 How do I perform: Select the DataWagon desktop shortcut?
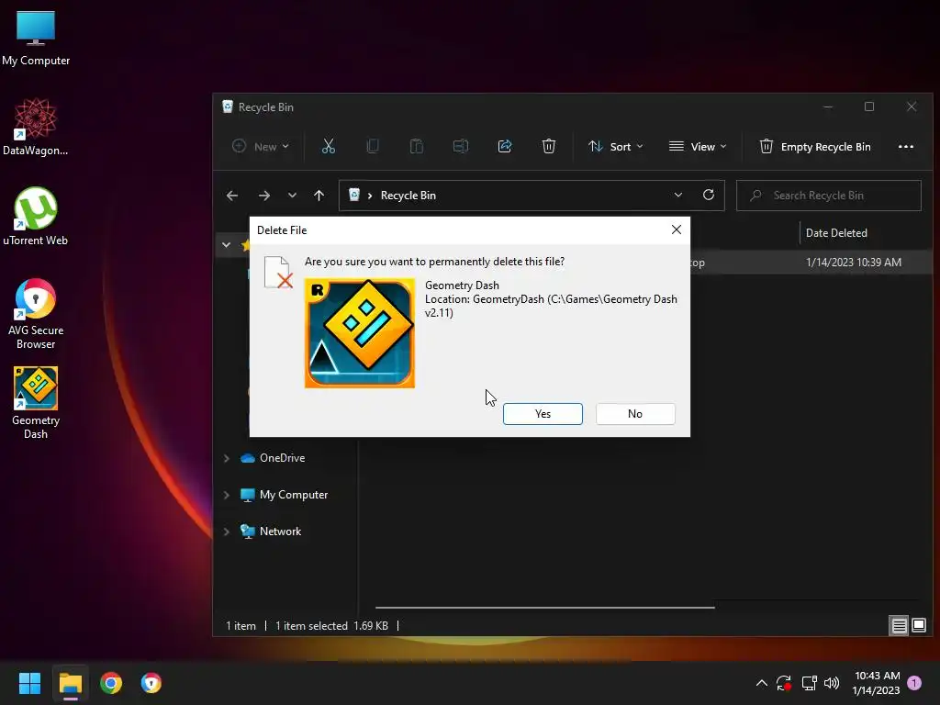point(36,127)
